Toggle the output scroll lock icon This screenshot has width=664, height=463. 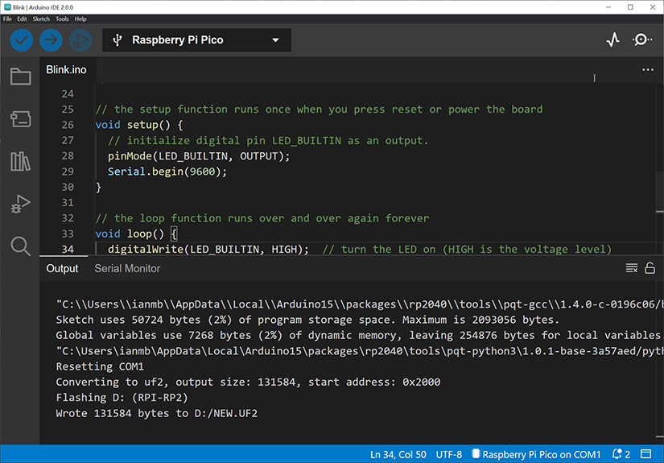tap(650, 268)
